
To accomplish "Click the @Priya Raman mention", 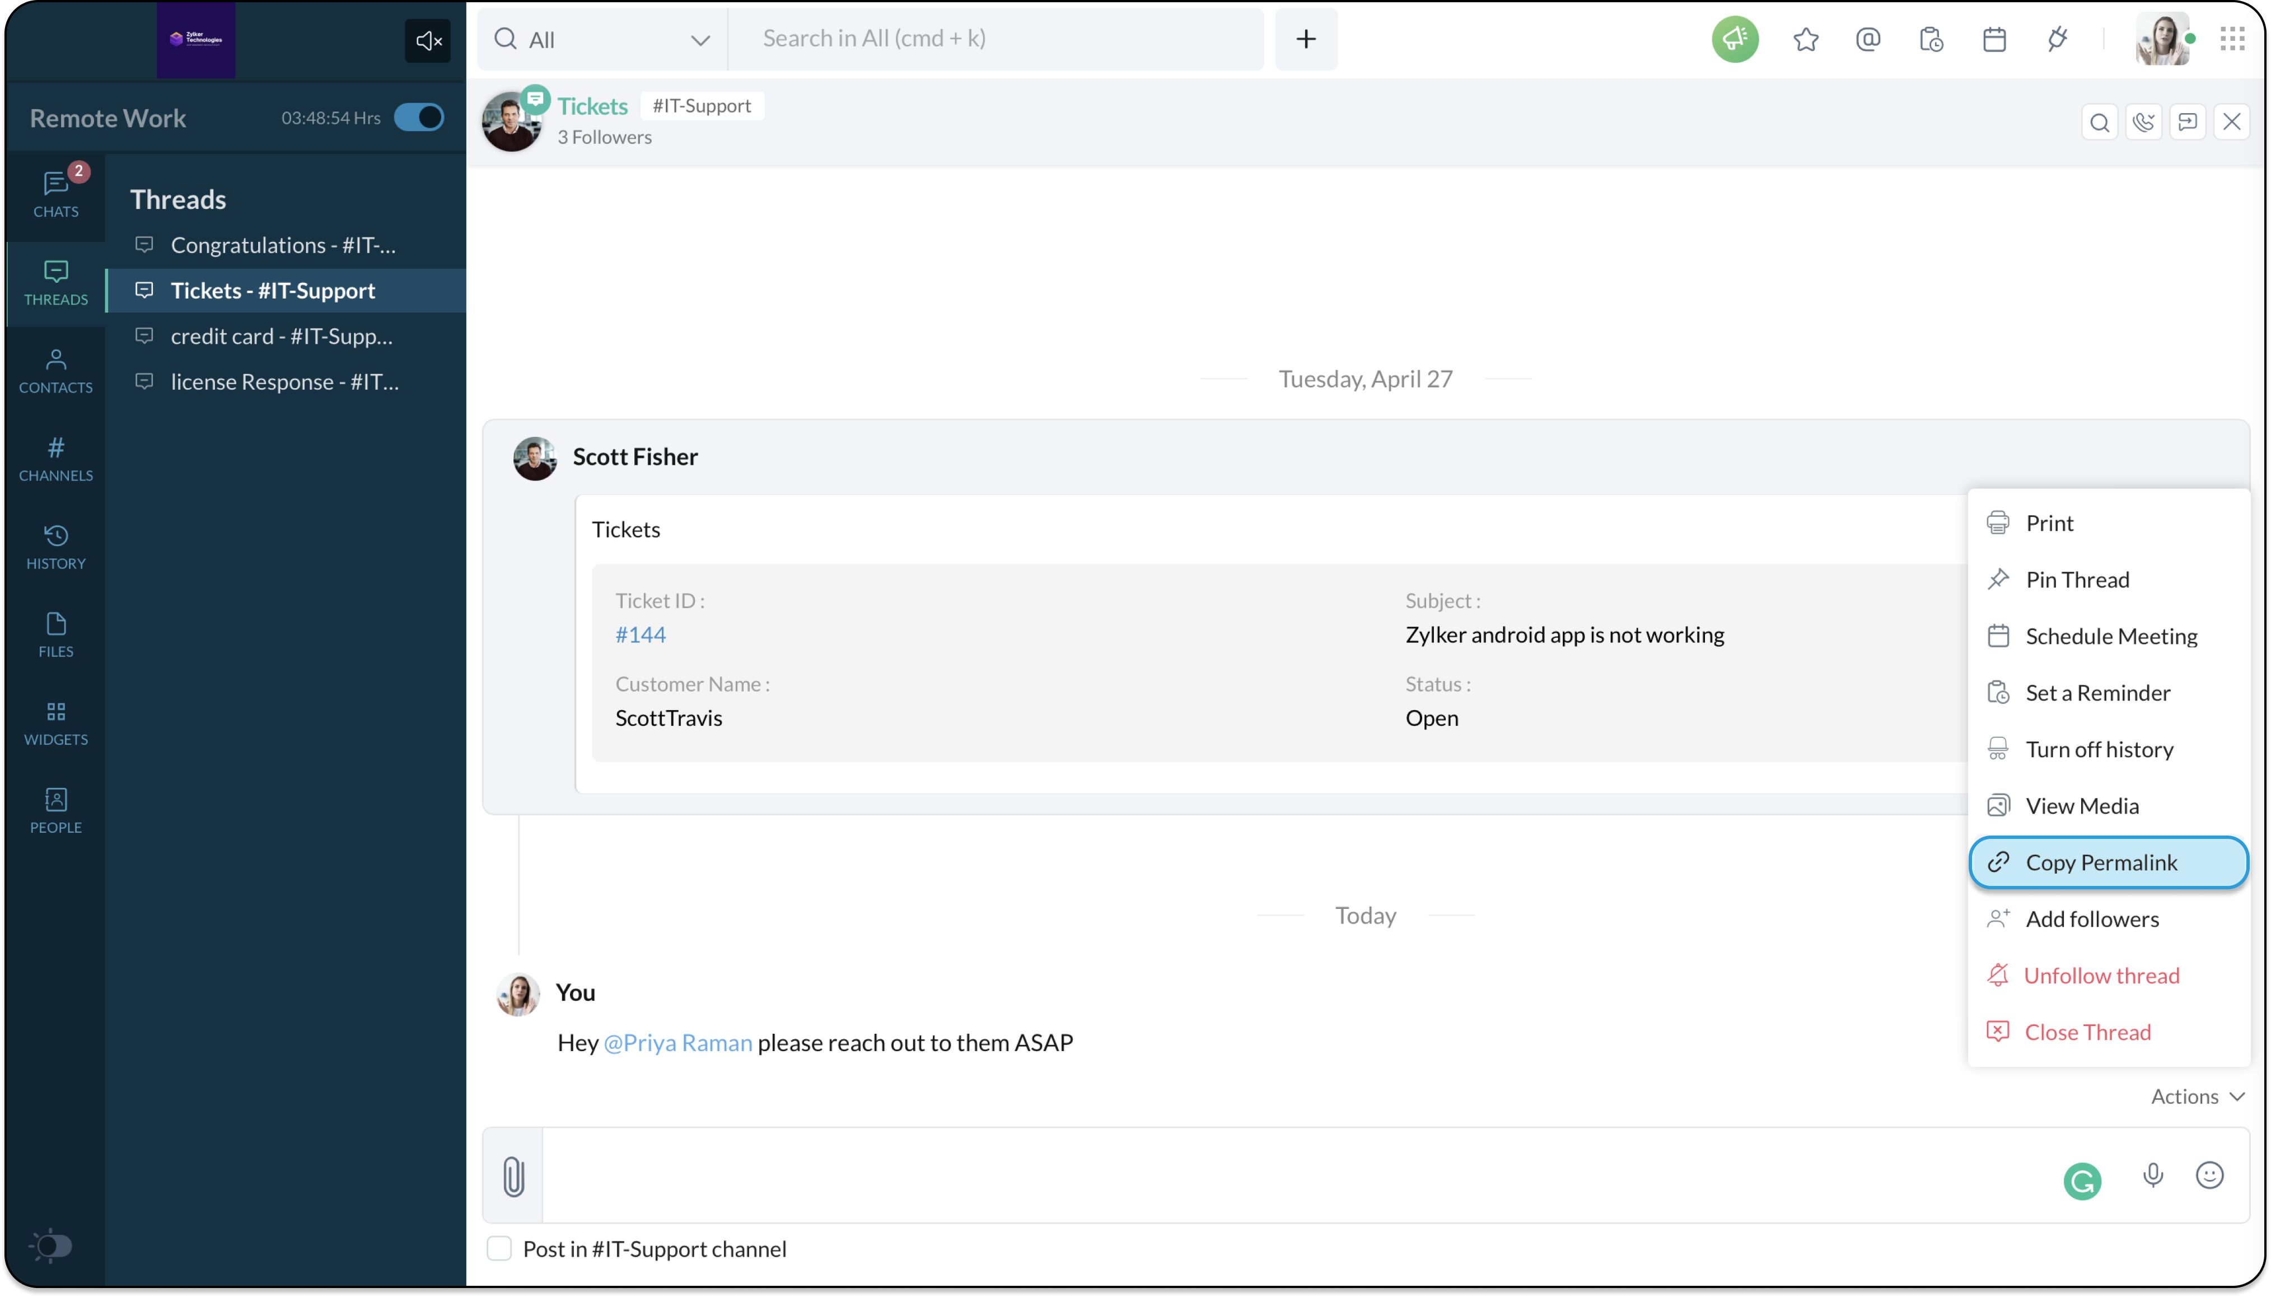I will 677,1042.
